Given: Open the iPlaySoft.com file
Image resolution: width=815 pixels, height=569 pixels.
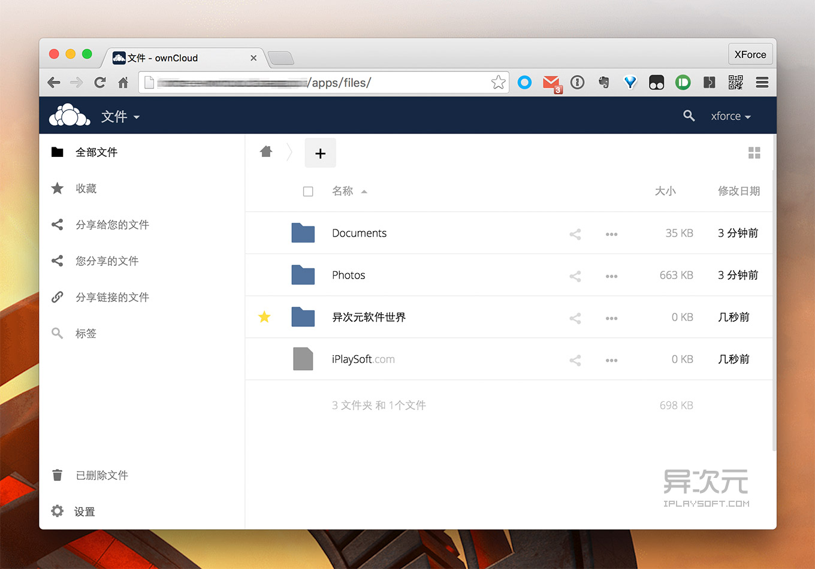Looking at the screenshot, I should pyautogui.click(x=363, y=359).
